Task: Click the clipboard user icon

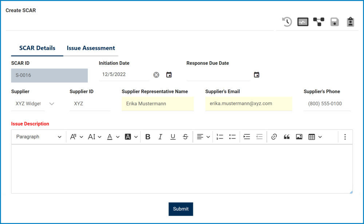Action: 350,22
